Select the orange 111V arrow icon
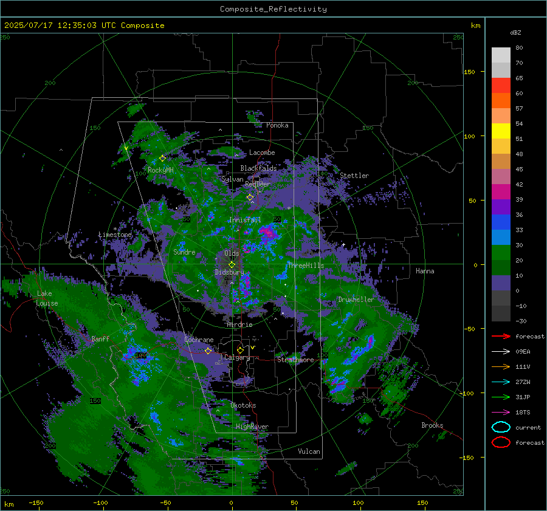Screen dimensions: 547x511 pos(501,366)
